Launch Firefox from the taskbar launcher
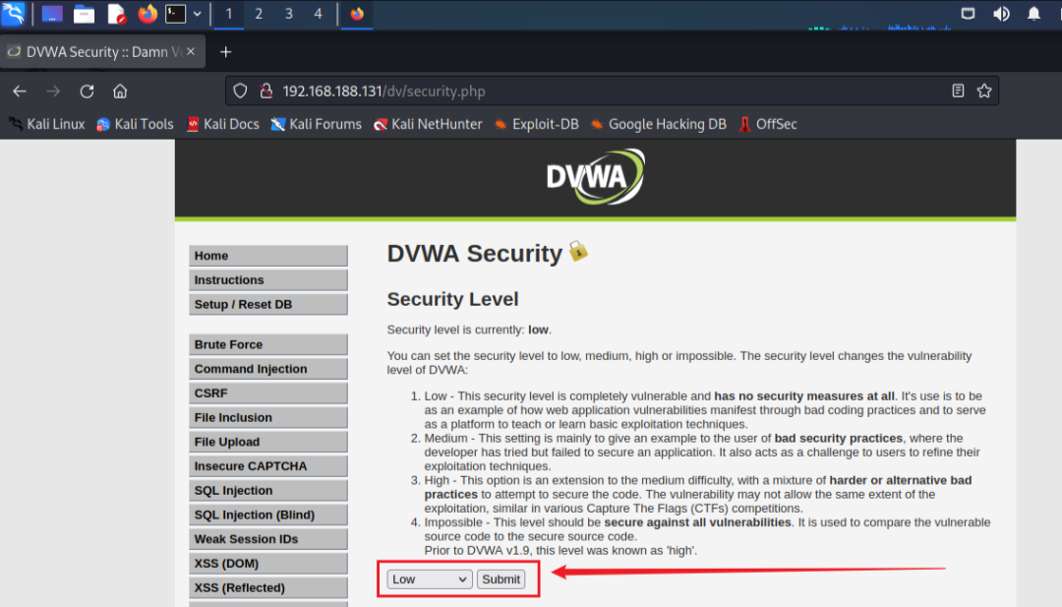1062x607 pixels. (147, 14)
